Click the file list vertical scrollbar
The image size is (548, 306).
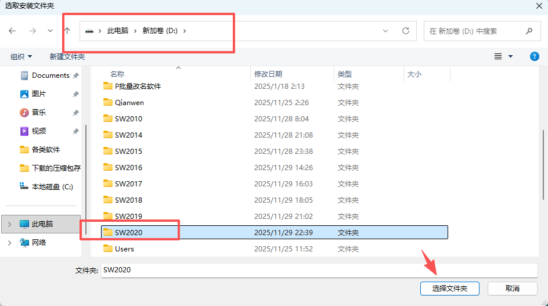pos(543,164)
